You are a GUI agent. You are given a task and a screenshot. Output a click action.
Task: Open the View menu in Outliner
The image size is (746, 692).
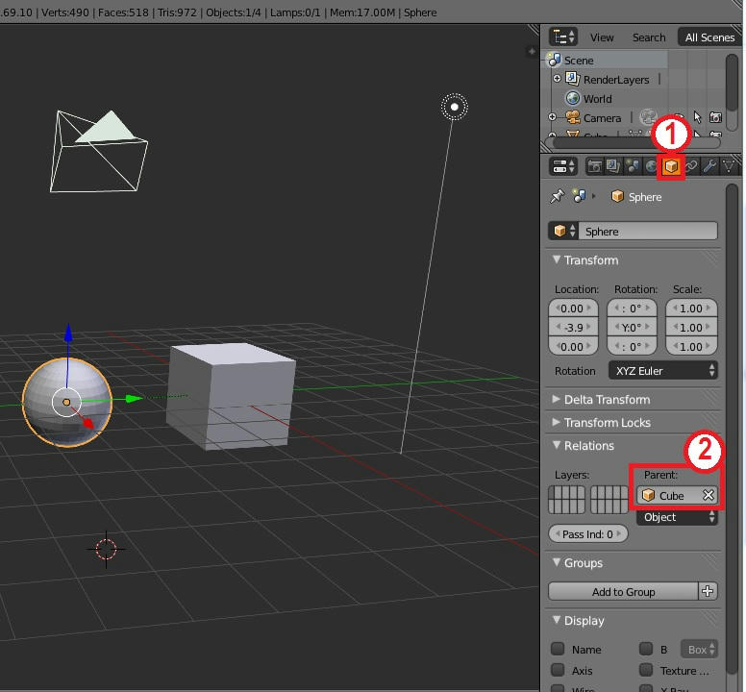602,37
